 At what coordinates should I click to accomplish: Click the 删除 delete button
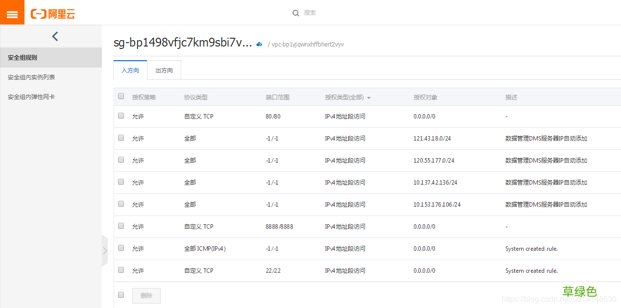146,295
